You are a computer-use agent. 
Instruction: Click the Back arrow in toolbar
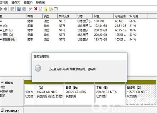point(1,9)
